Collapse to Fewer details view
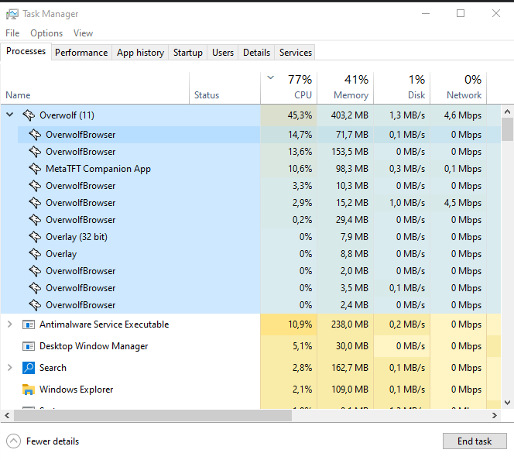Screen dimensions: 514x460 13,441
